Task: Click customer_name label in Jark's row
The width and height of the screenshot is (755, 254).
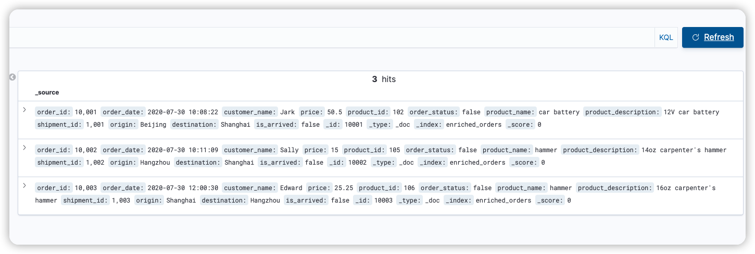Action: click(250, 112)
